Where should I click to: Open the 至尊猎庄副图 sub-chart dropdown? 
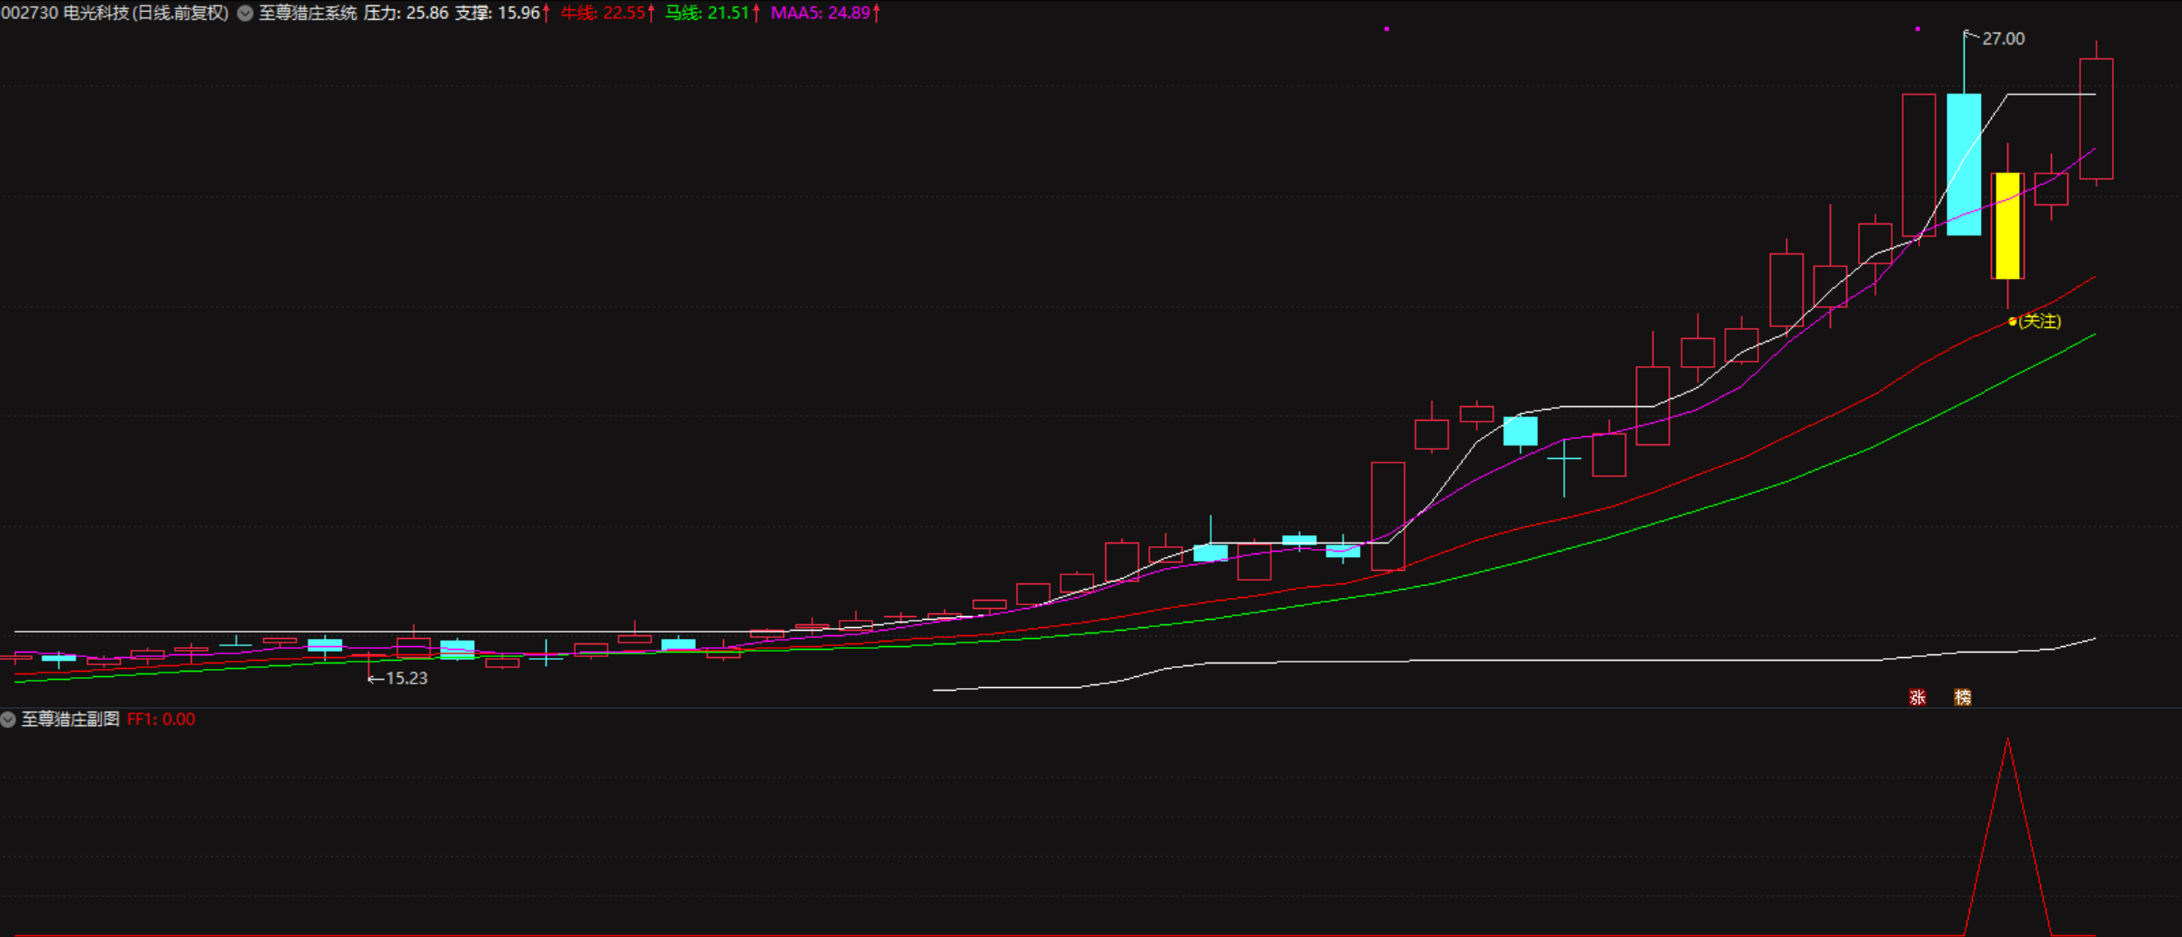[8, 719]
